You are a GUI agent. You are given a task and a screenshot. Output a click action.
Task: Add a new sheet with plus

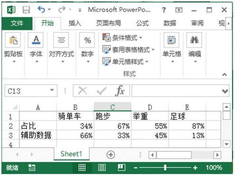coord(111,155)
